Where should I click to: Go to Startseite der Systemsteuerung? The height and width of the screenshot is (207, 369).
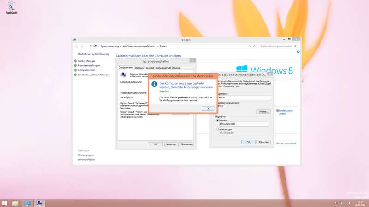(94, 54)
